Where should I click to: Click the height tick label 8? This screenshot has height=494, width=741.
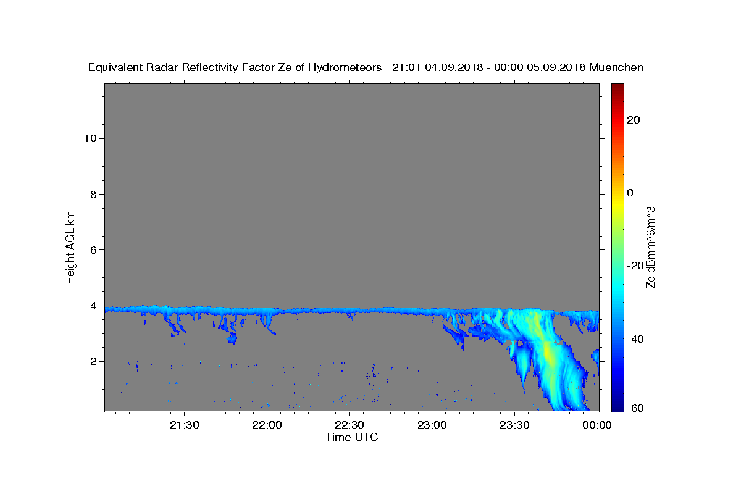[92, 194]
